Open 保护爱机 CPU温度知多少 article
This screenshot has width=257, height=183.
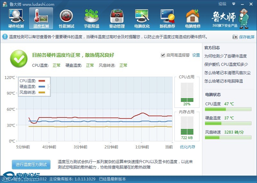[x=226, y=64]
